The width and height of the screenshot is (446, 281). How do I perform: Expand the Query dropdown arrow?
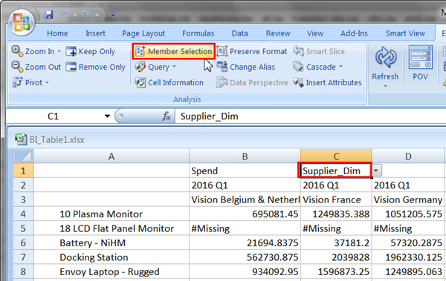pyautogui.click(x=174, y=67)
